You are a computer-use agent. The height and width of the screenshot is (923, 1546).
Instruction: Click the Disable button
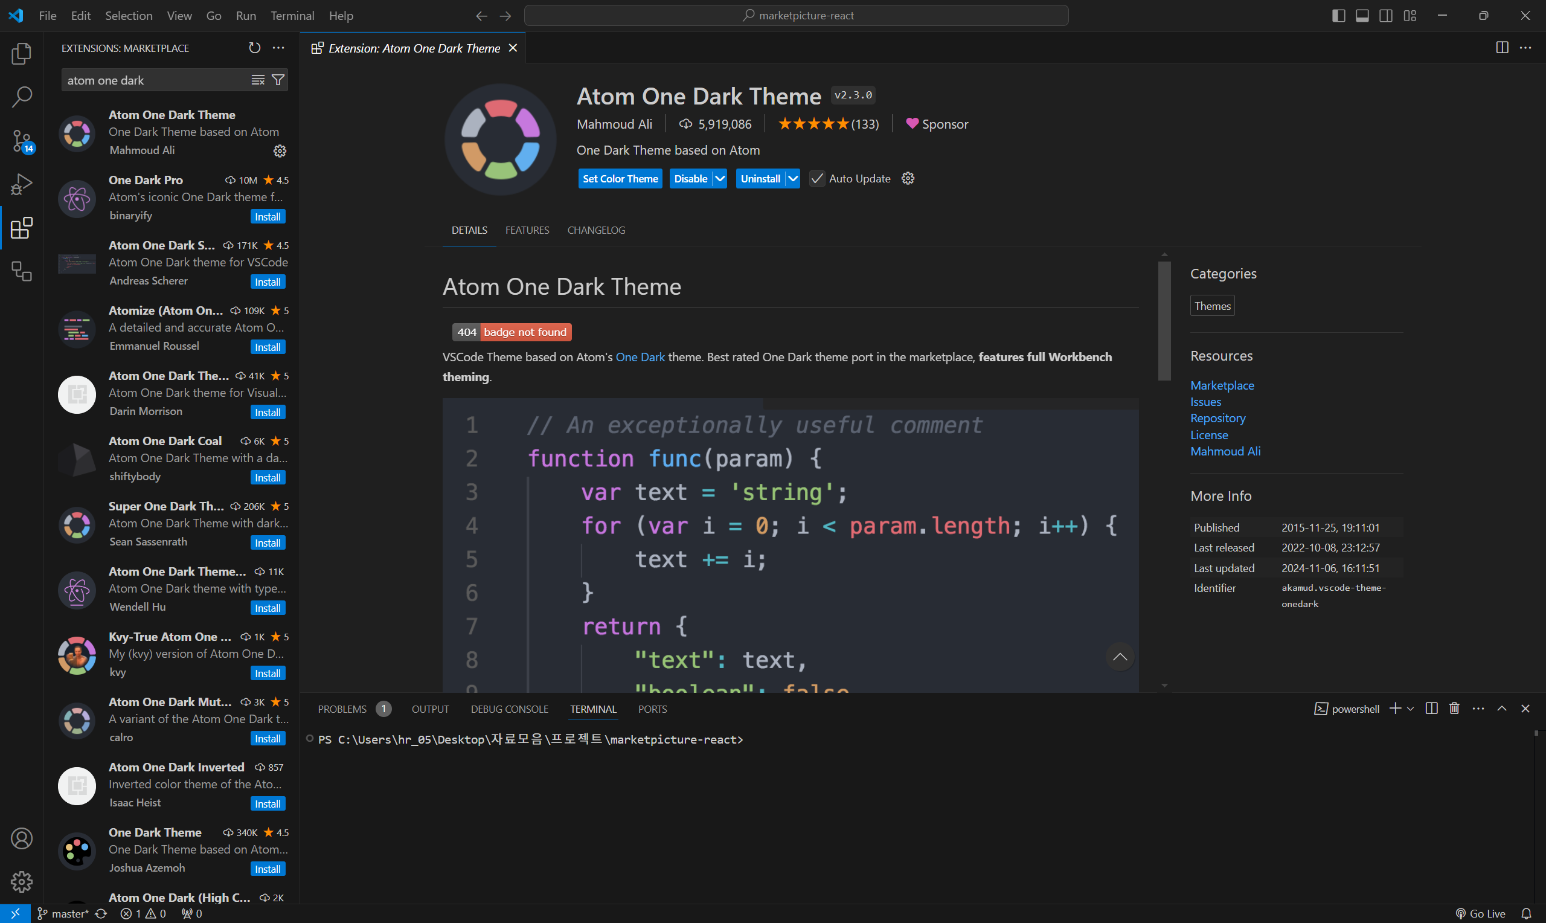click(691, 179)
